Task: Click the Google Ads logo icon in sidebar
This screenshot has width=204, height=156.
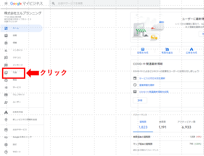Action: point(6,112)
